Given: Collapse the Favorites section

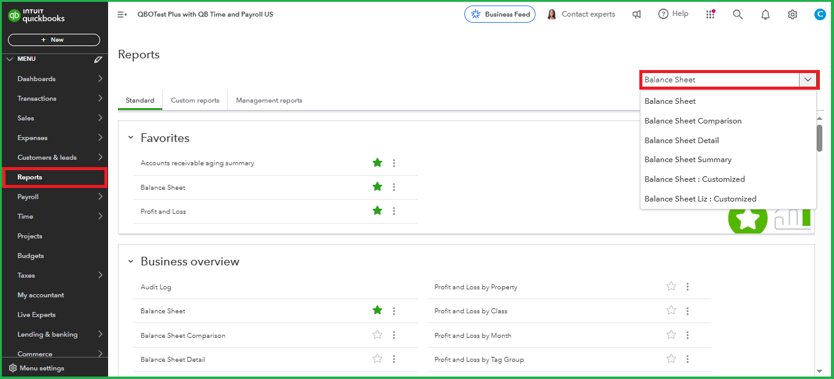Looking at the screenshot, I should [130, 138].
